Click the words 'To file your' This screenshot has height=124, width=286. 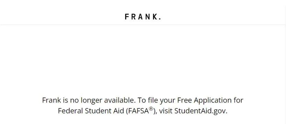156,100
